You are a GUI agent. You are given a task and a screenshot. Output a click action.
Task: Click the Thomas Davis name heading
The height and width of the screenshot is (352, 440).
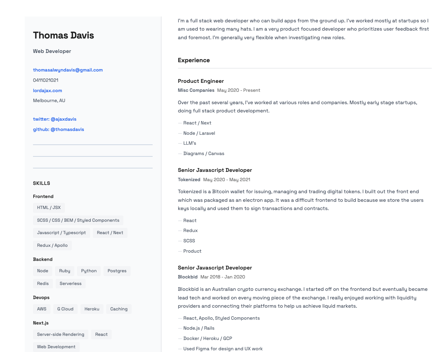tap(63, 35)
